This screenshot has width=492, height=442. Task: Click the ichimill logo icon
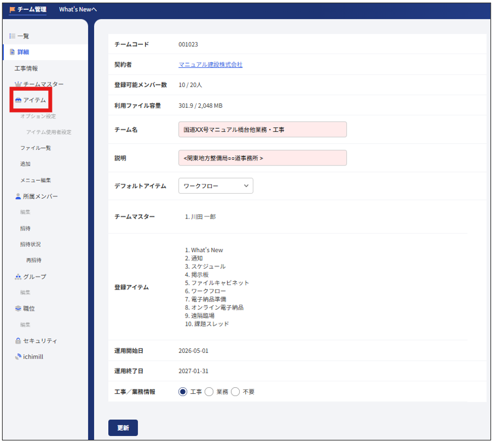click(x=18, y=357)
